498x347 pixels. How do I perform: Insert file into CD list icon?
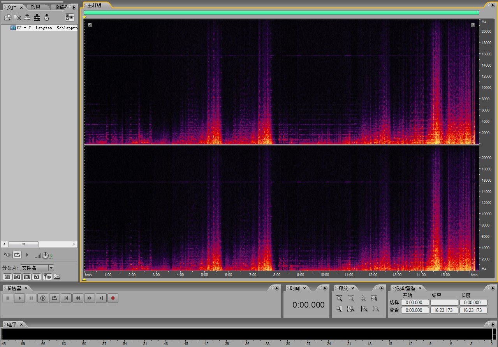pyautogui.click(x=47, y=18)
